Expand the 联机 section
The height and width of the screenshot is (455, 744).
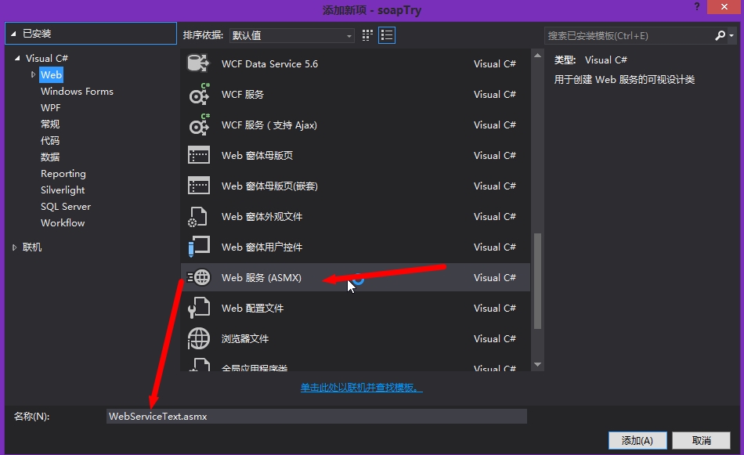click(x=14, y=247)
